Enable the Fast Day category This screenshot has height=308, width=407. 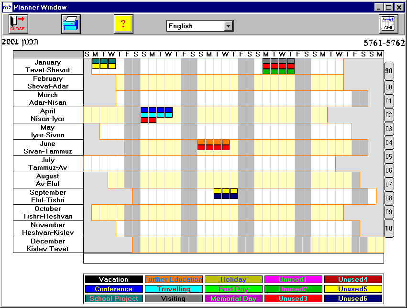coord(233,289)
